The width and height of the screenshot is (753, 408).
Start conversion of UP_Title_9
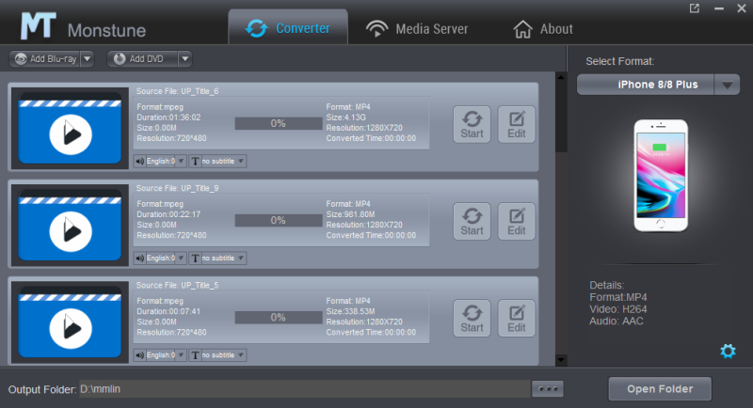(472, 221)
